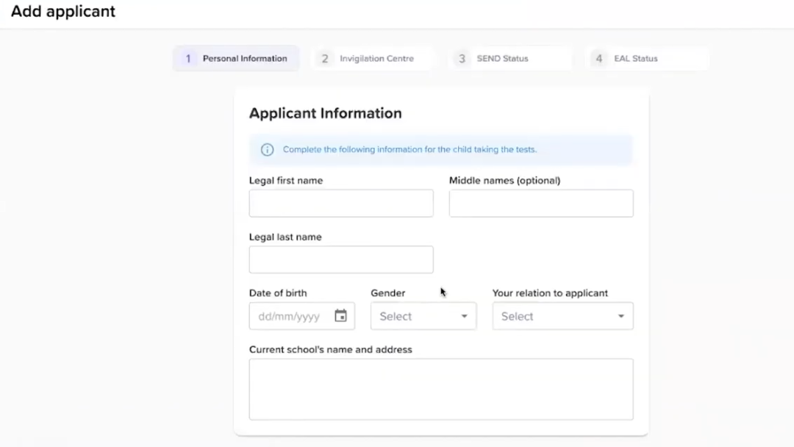Select the Personal Information step label

point(245,59)
